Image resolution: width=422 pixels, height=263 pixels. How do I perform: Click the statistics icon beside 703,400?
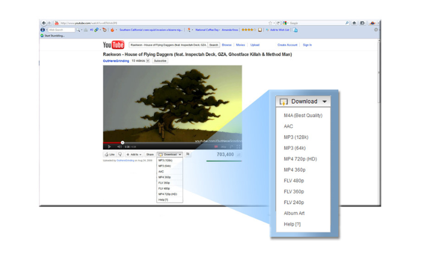[x=239, y=155]
